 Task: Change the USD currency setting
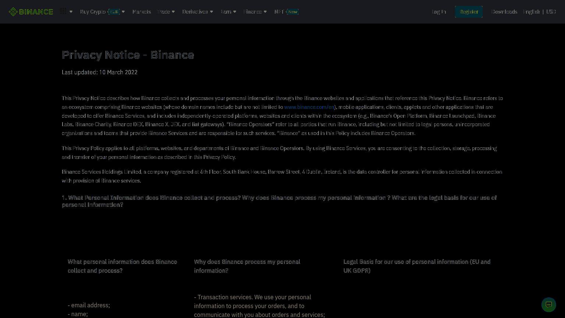point(551,12)
